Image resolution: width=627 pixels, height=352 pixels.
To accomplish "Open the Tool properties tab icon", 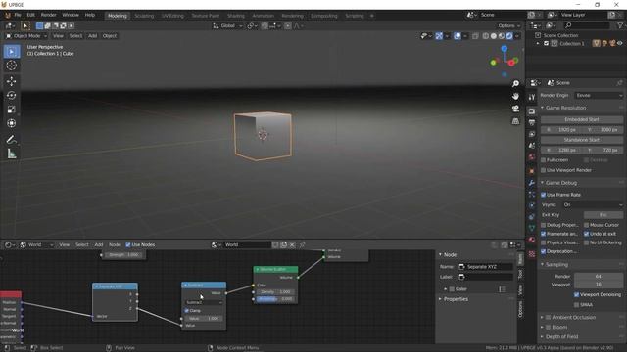I will point(532,98).
